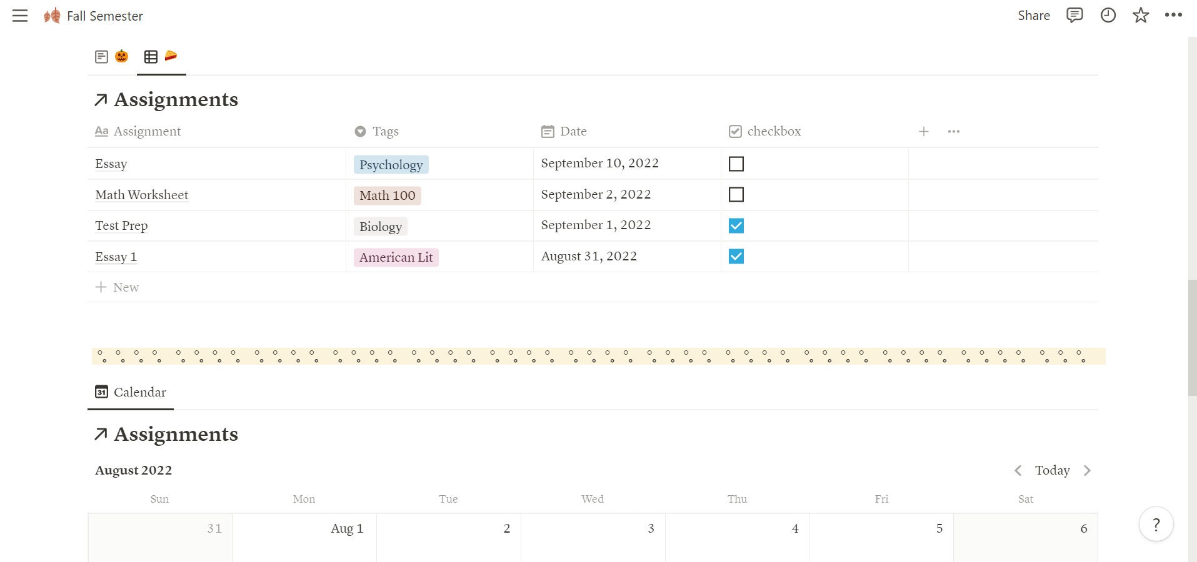Check the Math Worksheet checkbox
The image size is (1197, 562).
point(736,194)
